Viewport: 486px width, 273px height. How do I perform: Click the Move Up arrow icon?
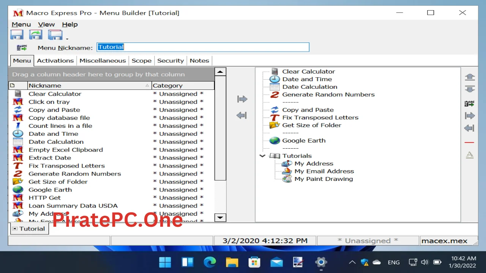coord(470,77)
